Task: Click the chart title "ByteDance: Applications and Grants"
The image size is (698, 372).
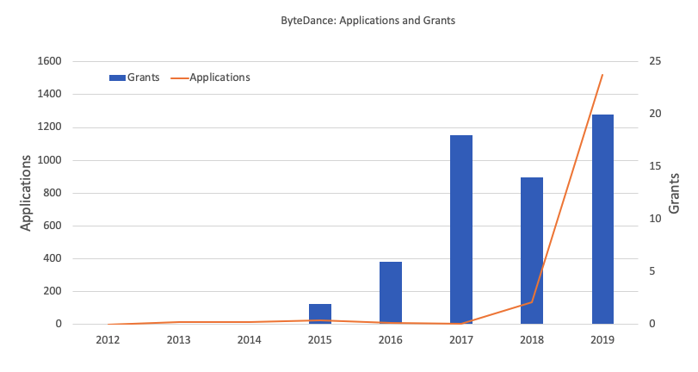Action: coord(368,21)
